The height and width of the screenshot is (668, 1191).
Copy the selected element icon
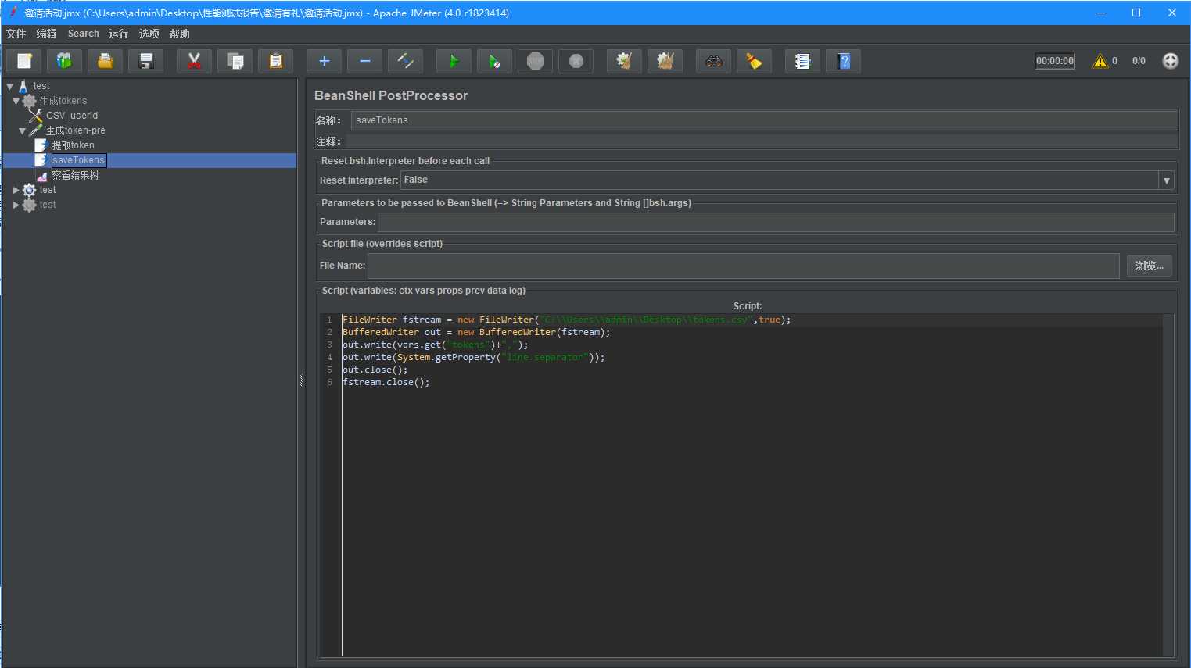pos(235,61)
